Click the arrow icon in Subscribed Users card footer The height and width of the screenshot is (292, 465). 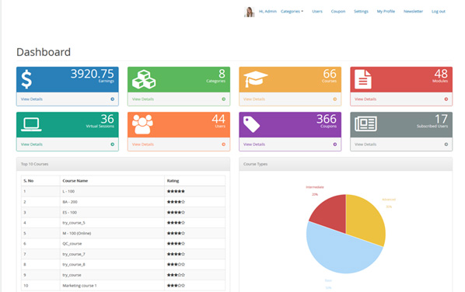click(446, 144)
